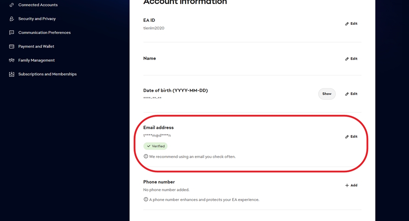
Task: Click the pencil icon beside EA ID
Action: (347, 24)
